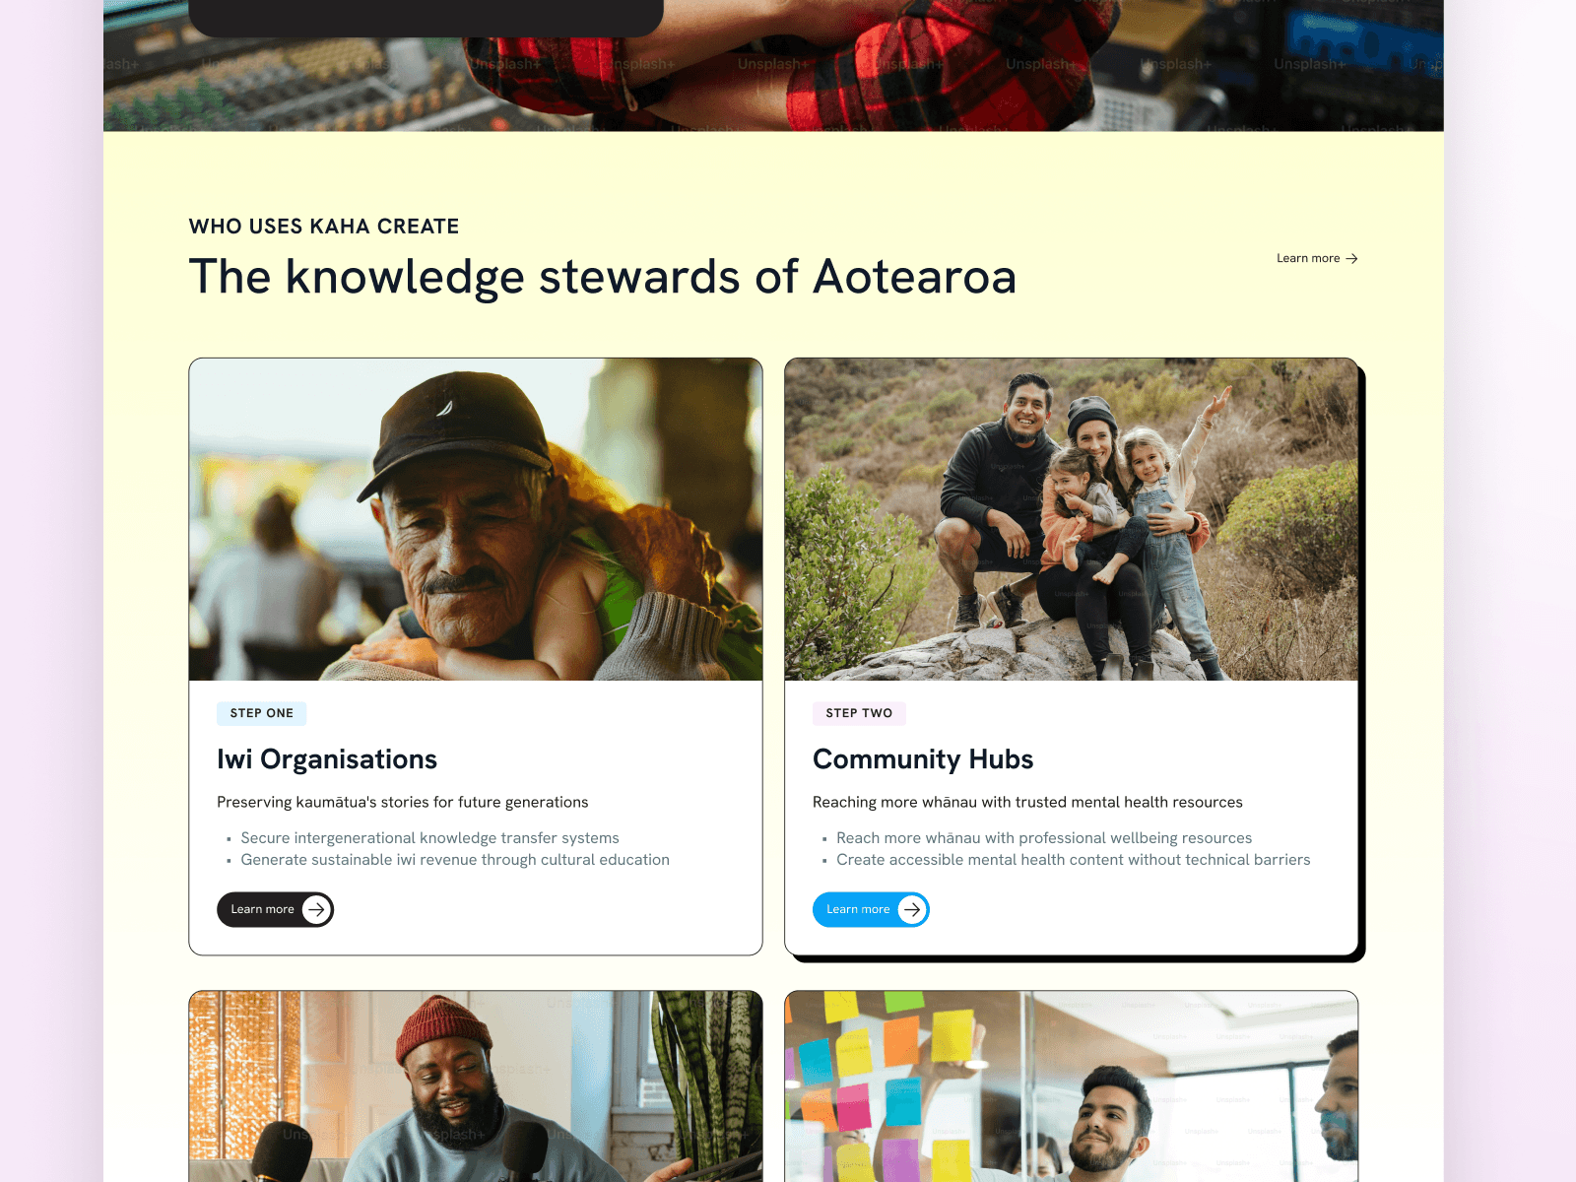This screenshot has height=1182, width=1576.
Task: Click the arrow icon in Iwi Organisations button
Action: click(316, 909)
